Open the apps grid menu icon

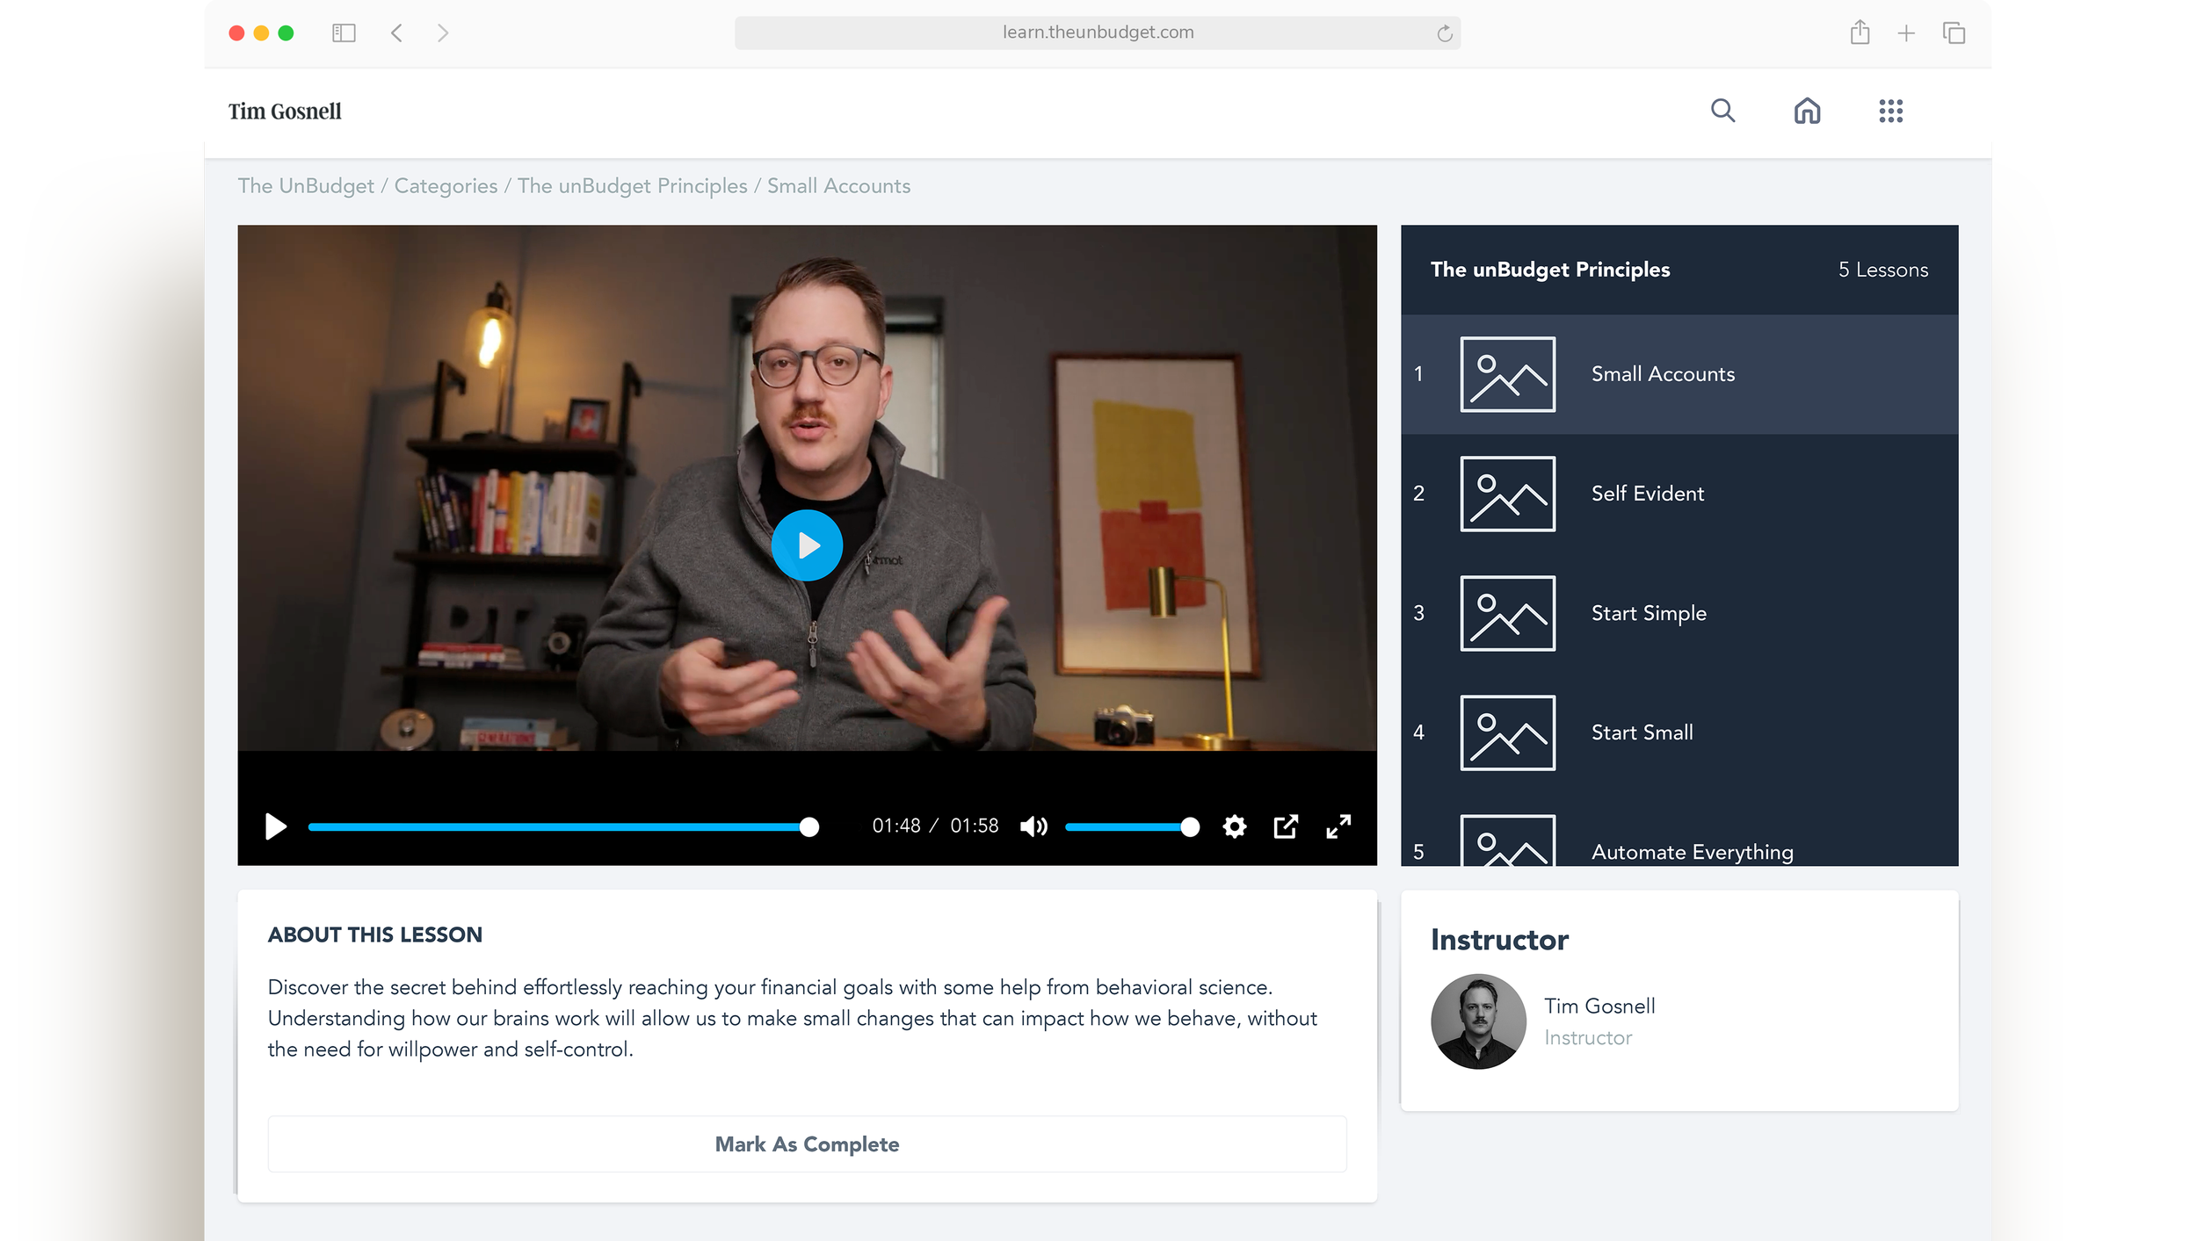pos(1890,111)
